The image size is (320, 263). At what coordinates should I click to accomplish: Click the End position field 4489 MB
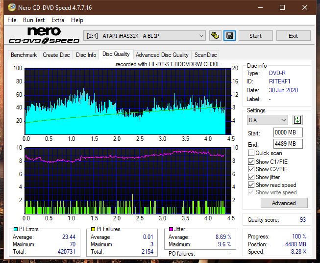[288, 144]
